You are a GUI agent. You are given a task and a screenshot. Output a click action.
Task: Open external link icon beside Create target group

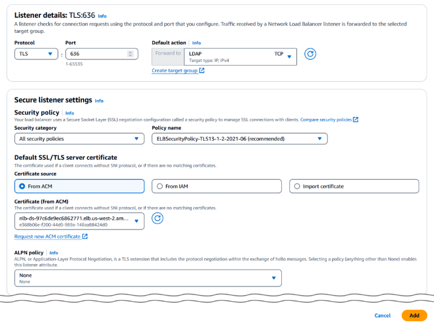[202, 70]
